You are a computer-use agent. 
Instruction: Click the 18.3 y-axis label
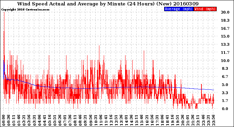tap(225, 20)
